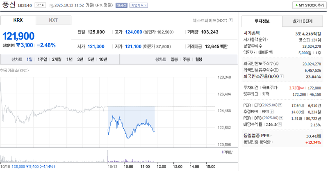Open the 호가10단계 tab

[303, 21]
